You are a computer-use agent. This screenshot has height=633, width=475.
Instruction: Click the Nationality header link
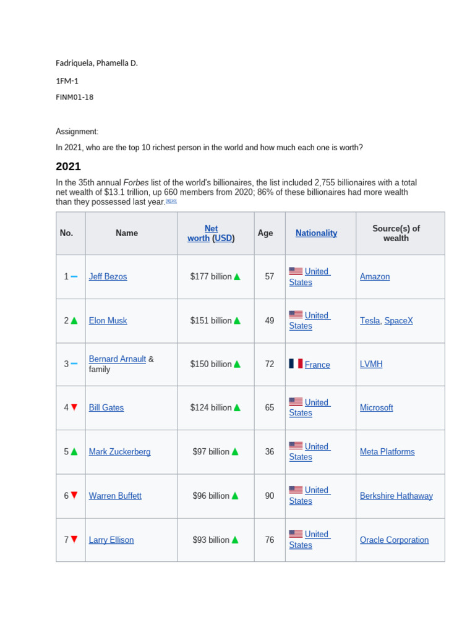[316, 233]
